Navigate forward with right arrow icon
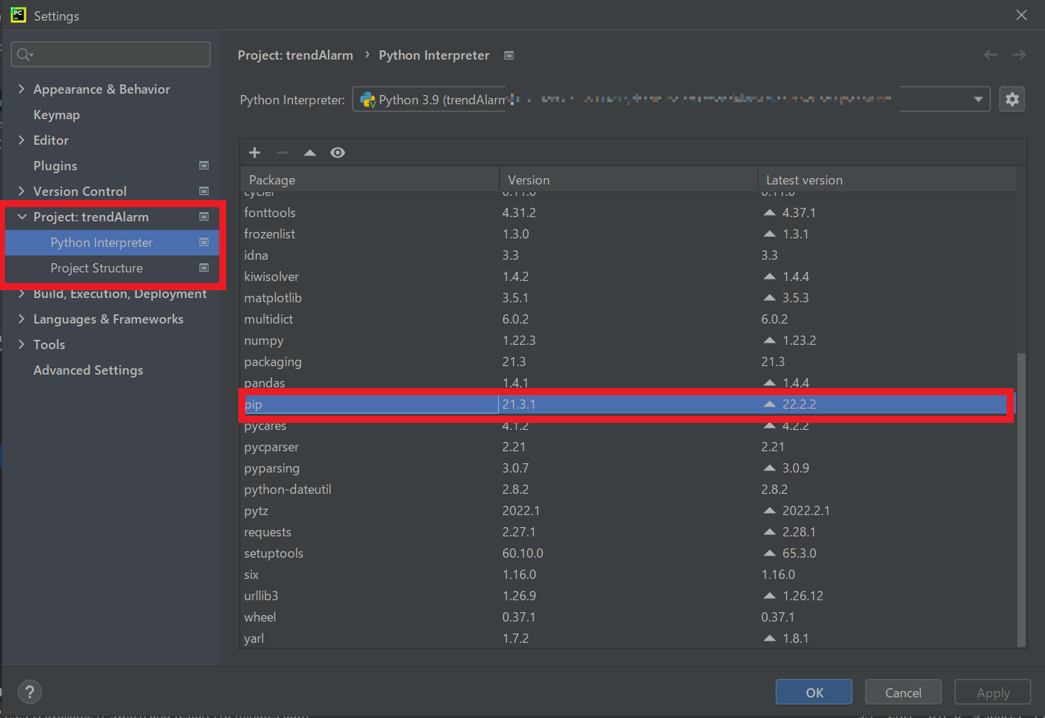This screenshot has height=718, width=1045. [1019, 55]
